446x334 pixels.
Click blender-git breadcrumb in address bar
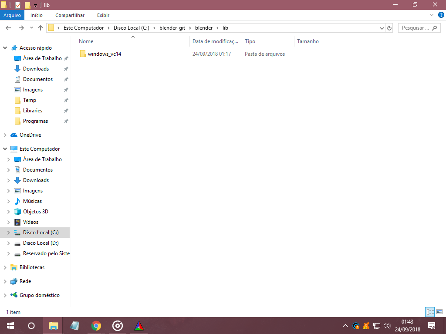pyautogui.click(x=172, y=28)
